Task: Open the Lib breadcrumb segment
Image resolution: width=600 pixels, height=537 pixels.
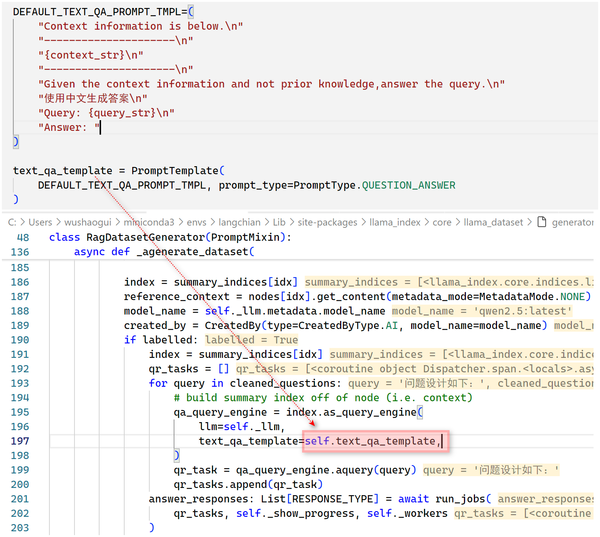Action: 279,222
